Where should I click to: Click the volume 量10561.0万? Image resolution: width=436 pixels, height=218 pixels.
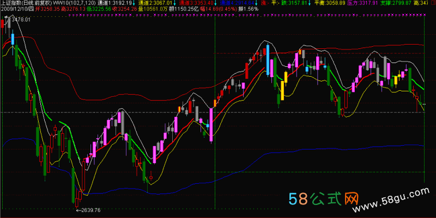tap(153, 9)
